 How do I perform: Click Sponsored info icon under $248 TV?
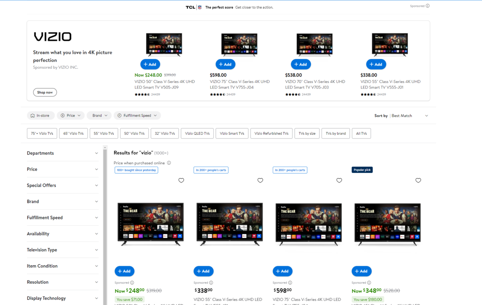click(x=132, y=283)
